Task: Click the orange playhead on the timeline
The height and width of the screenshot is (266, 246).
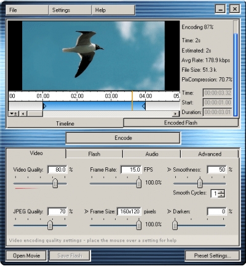Action: click(132, 101)
